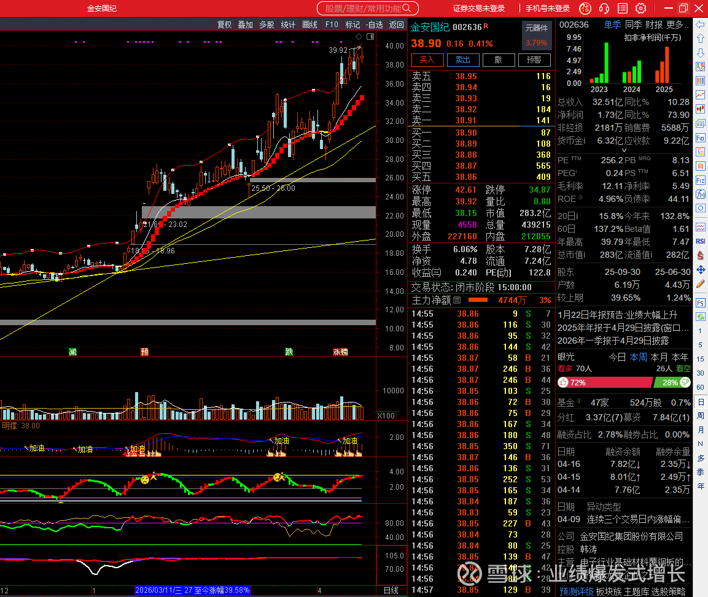Click 返回 in chart toolbar
Image resolution: width=708 pixels, height=597 pixels.
pos(397,25)
